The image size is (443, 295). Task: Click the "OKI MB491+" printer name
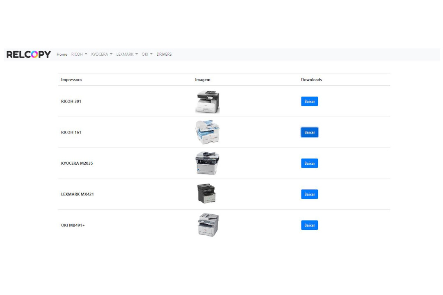[73, 225]
